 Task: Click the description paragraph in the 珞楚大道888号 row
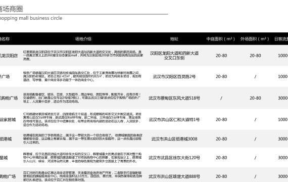coord(82,176)
